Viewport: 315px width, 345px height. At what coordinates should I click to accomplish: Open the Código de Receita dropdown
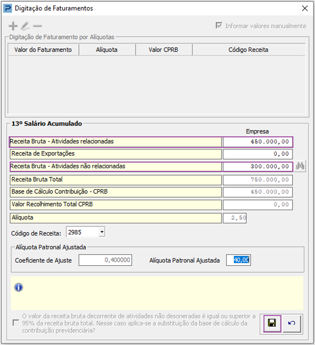click(102, 232)
